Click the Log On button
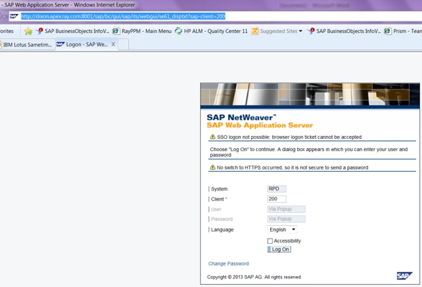The image size is (422, 287). [x=279, y=249]
